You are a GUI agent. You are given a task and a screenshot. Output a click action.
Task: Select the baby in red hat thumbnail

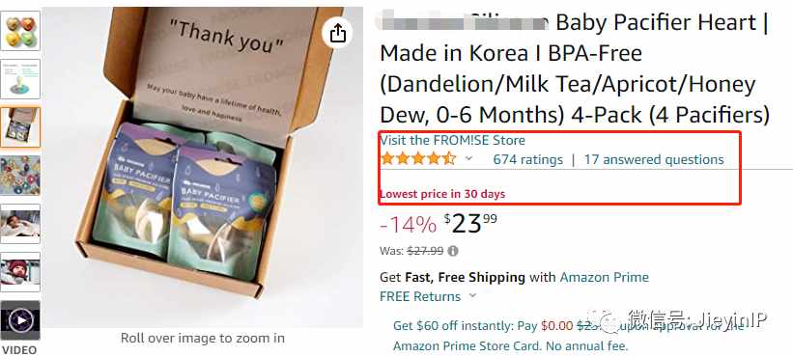pyautogui.click(x=20, y=272)
